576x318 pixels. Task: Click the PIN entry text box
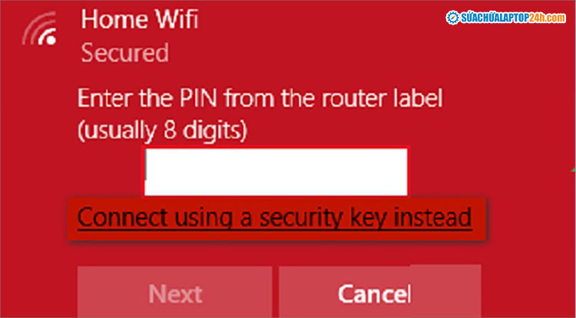pyautogui.click(x=276, y=172)
